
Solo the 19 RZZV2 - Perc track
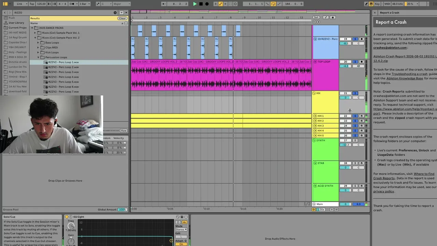point(355,39)
